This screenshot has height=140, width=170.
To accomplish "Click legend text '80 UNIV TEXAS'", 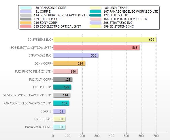I will point(116,8).
